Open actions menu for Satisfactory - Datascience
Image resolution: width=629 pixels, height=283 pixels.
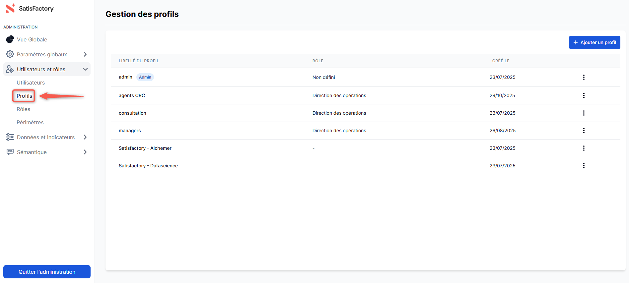(x=584, y=166)
